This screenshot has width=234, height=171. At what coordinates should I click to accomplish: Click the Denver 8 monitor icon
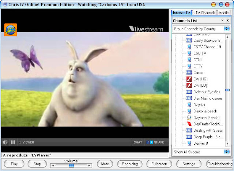tap(189, 143)
